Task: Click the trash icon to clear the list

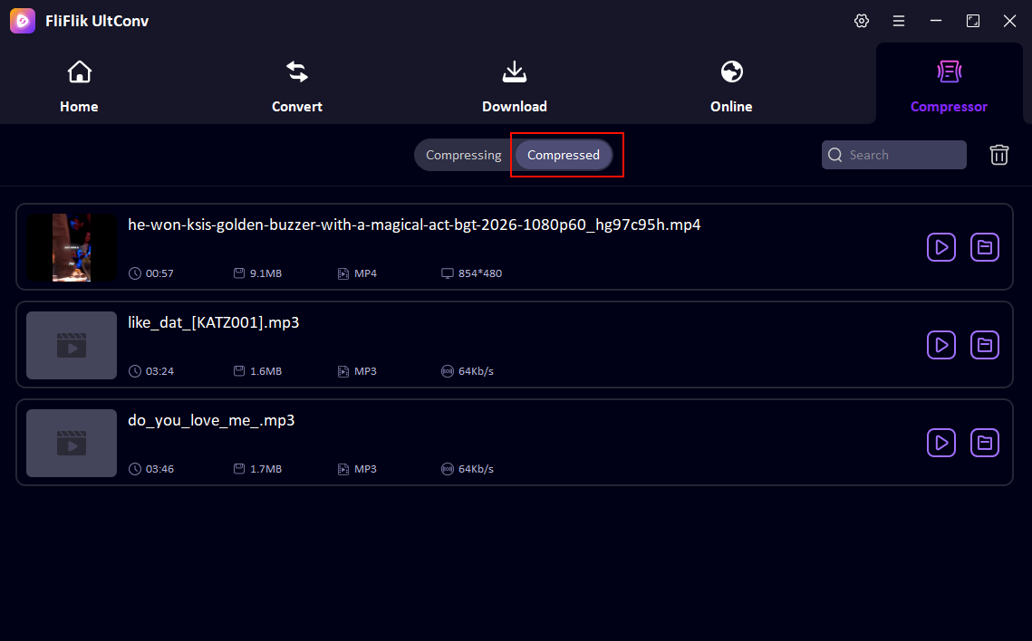Action: click(998, 155)
